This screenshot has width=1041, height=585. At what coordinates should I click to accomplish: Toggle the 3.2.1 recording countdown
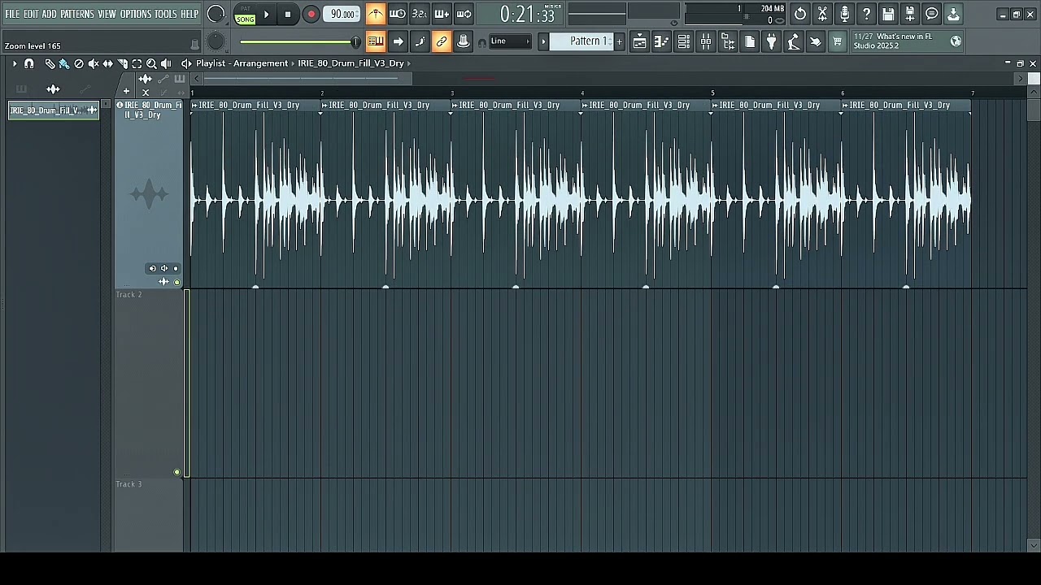[419, 14]
